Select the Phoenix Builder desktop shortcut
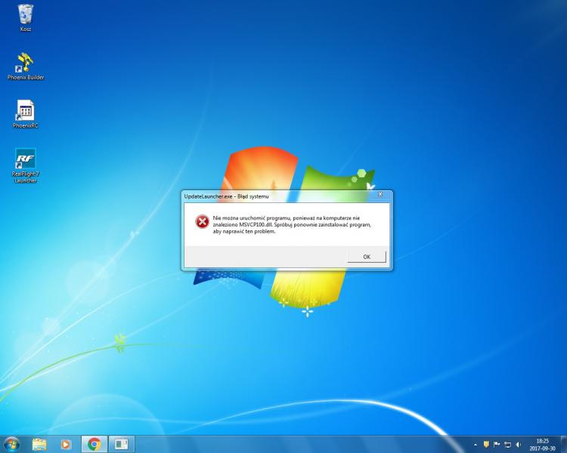The height and width of the screenshot is (453, 567). pyautogui.click(x=26, y=63)
